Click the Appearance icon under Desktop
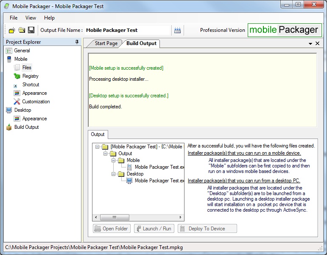327x255 pixels. (x=17, y=119)
